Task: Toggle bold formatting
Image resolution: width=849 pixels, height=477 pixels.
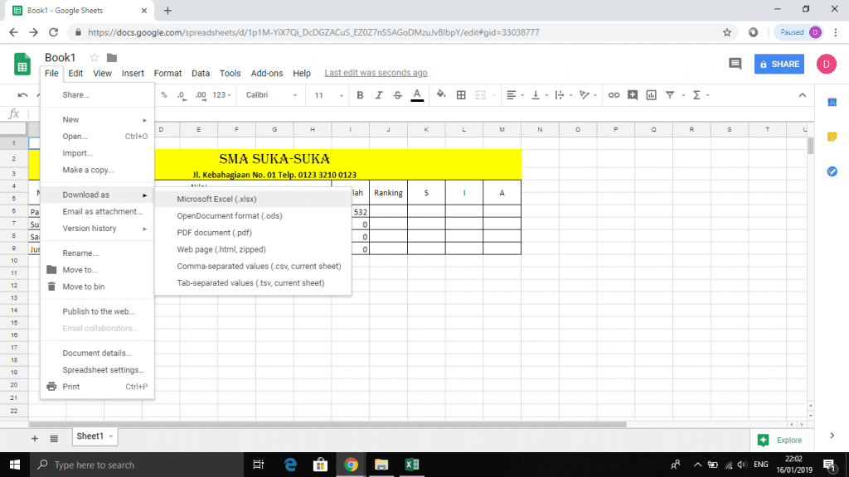Action: 359,95
